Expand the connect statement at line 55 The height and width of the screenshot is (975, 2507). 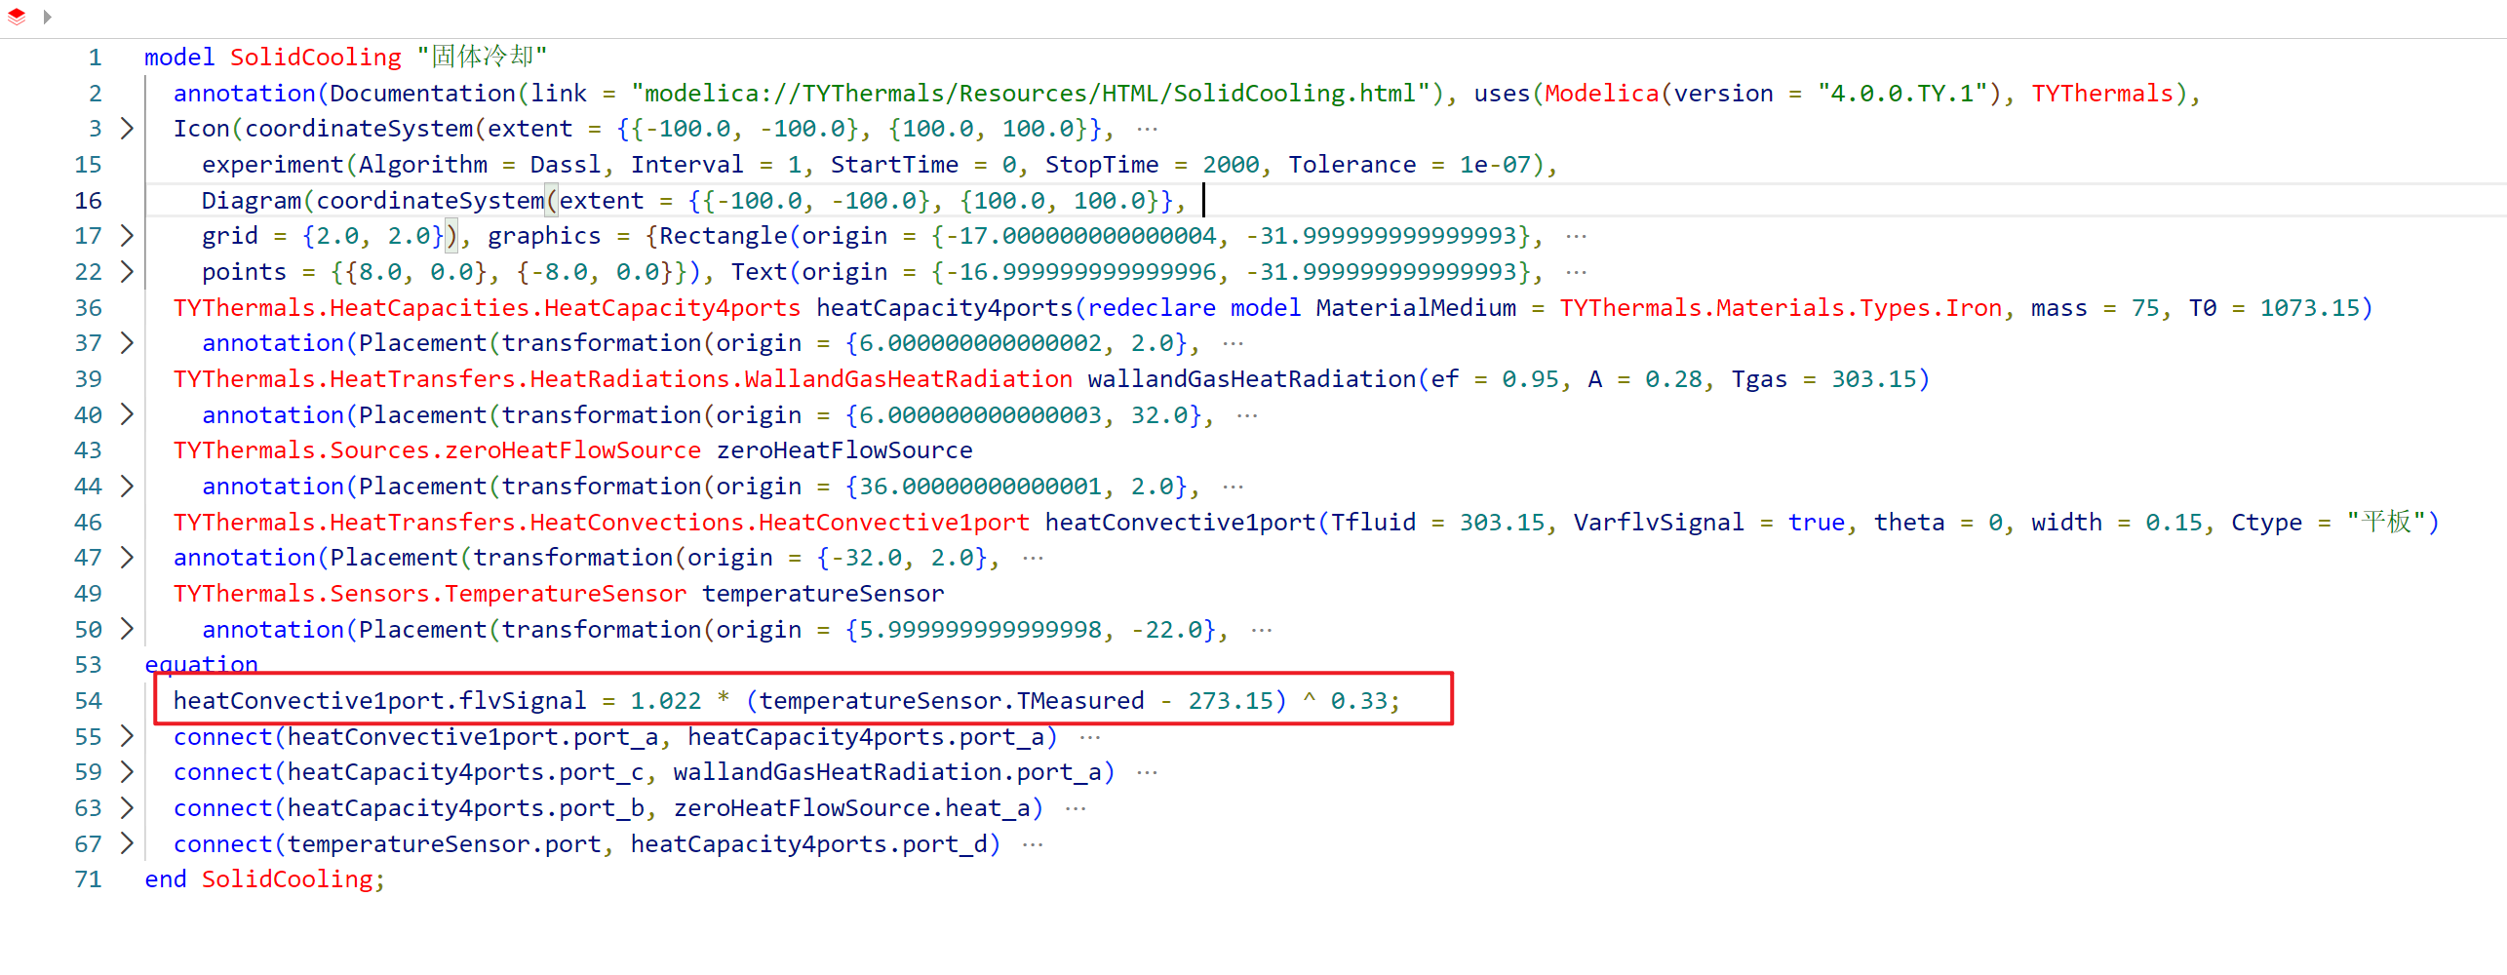click(127, 736)
